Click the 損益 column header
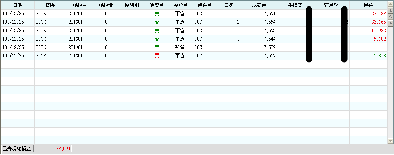 [x=368, y=5]
